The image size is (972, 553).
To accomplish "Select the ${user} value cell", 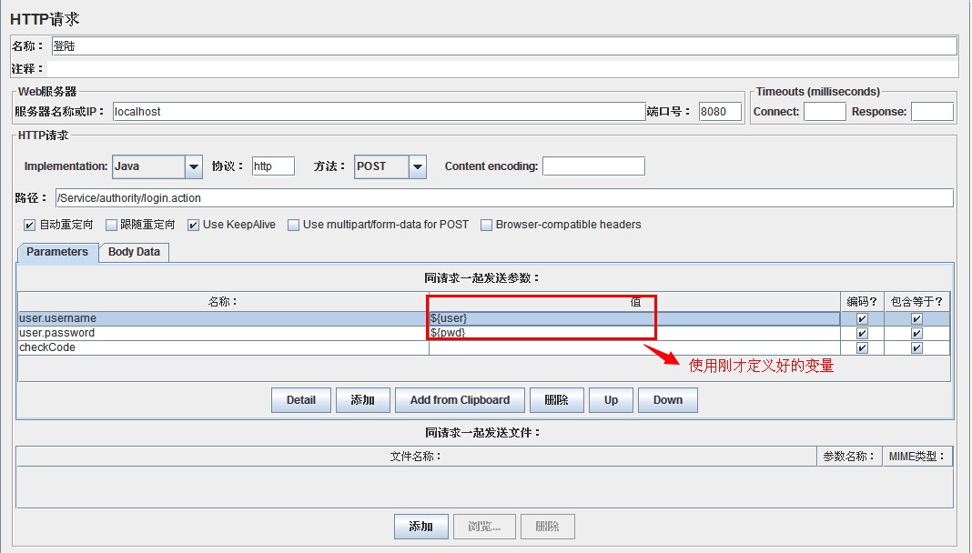I will coord(634,318).
